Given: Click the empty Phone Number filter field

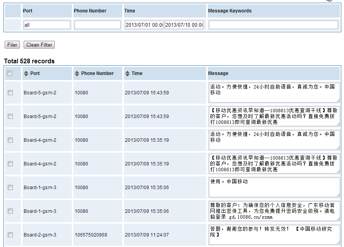Looking at the screenshot, I should [97, 25].
